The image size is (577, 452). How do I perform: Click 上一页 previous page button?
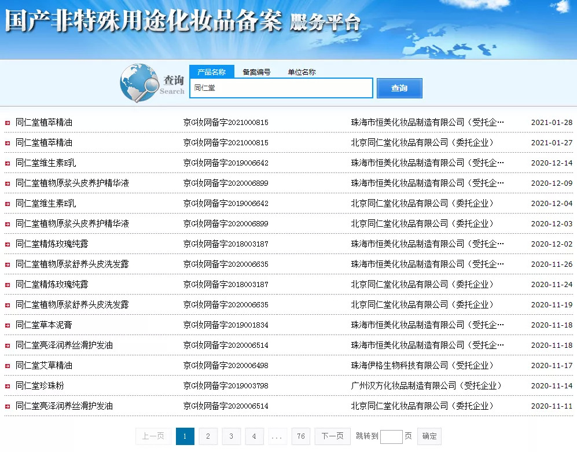click(153, 436)
